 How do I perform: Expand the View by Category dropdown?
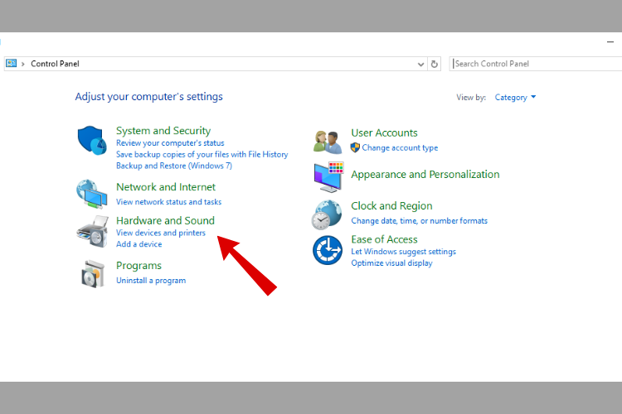[x=515, y=98]
